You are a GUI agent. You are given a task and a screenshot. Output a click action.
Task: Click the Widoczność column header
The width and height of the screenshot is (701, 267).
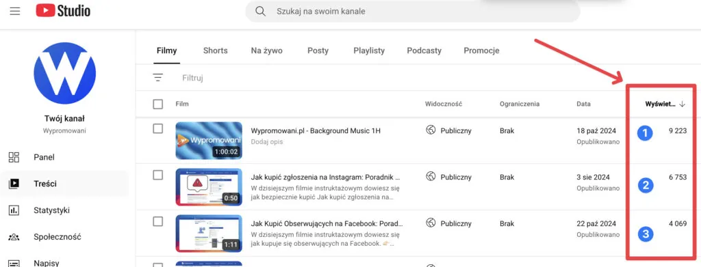pyautogui.click(x=444, y=104)
